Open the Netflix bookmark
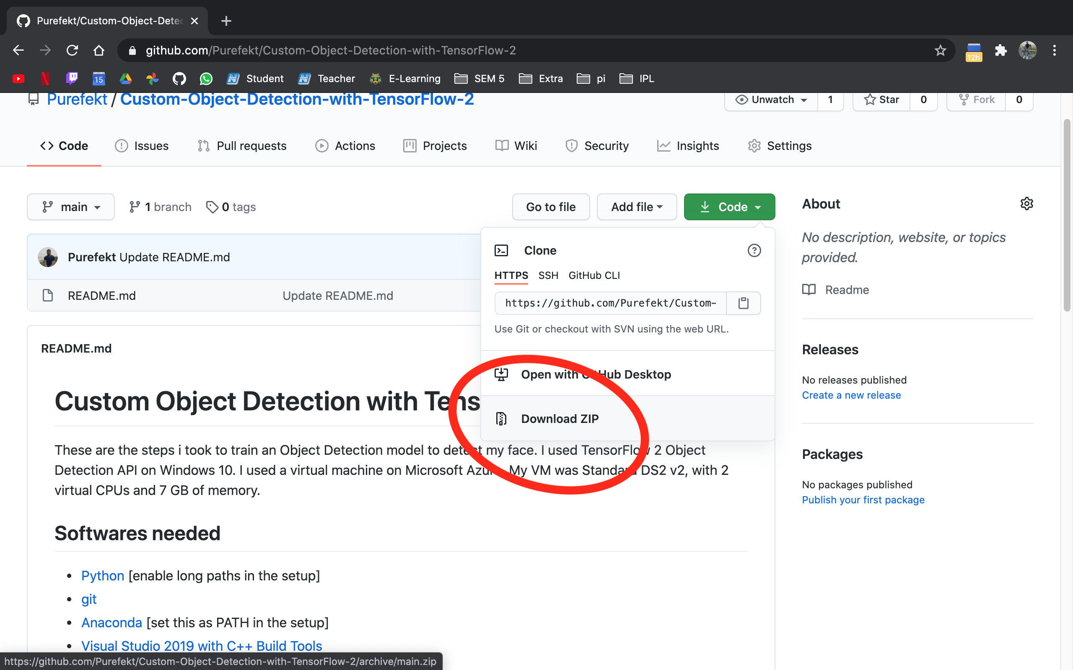Viewport: 1073px width, 670px height. (45, 78)
